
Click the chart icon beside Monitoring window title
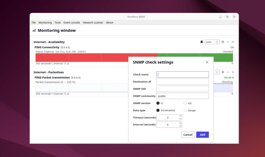tap(34, 30)
